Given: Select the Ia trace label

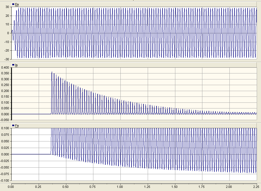Looking at the screenshot, I should click(16, 65).
